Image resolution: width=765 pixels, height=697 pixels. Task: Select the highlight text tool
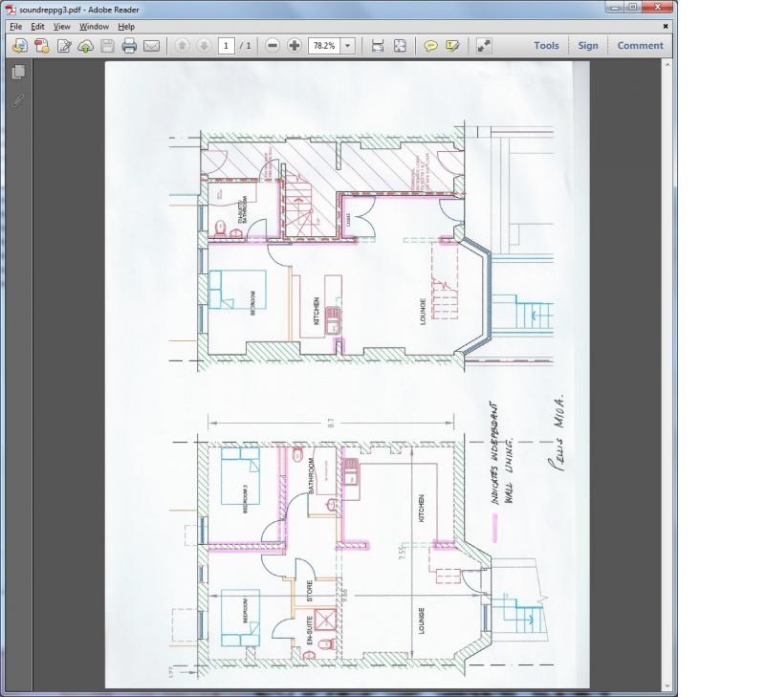[x=453, y=46]
